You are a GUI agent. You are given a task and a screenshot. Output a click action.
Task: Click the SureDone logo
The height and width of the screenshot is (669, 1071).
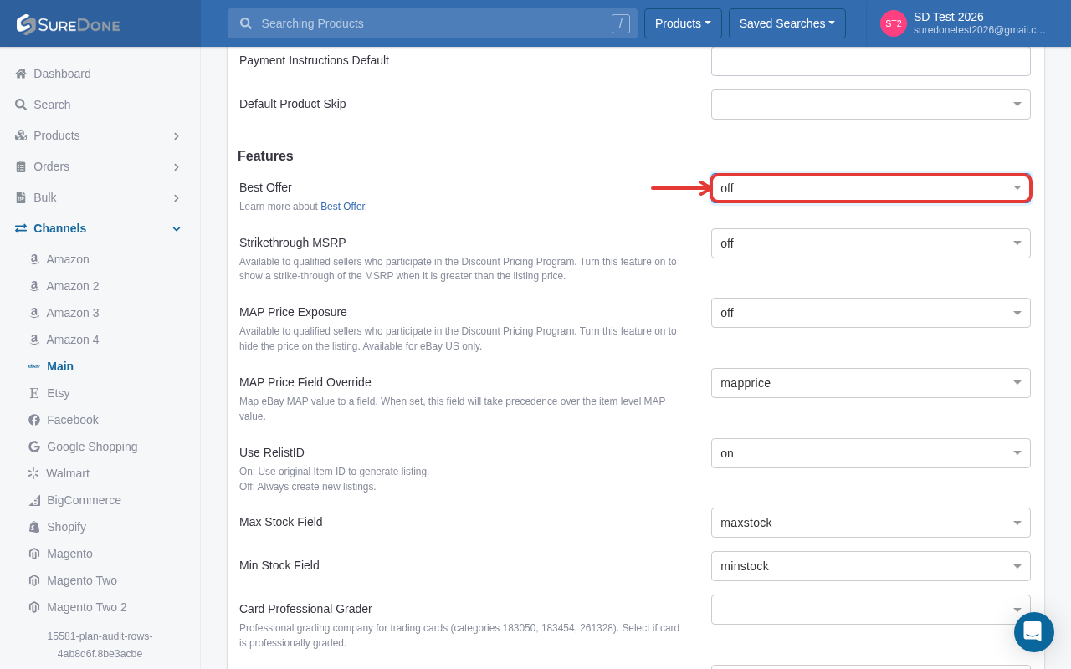click(68, 24)
